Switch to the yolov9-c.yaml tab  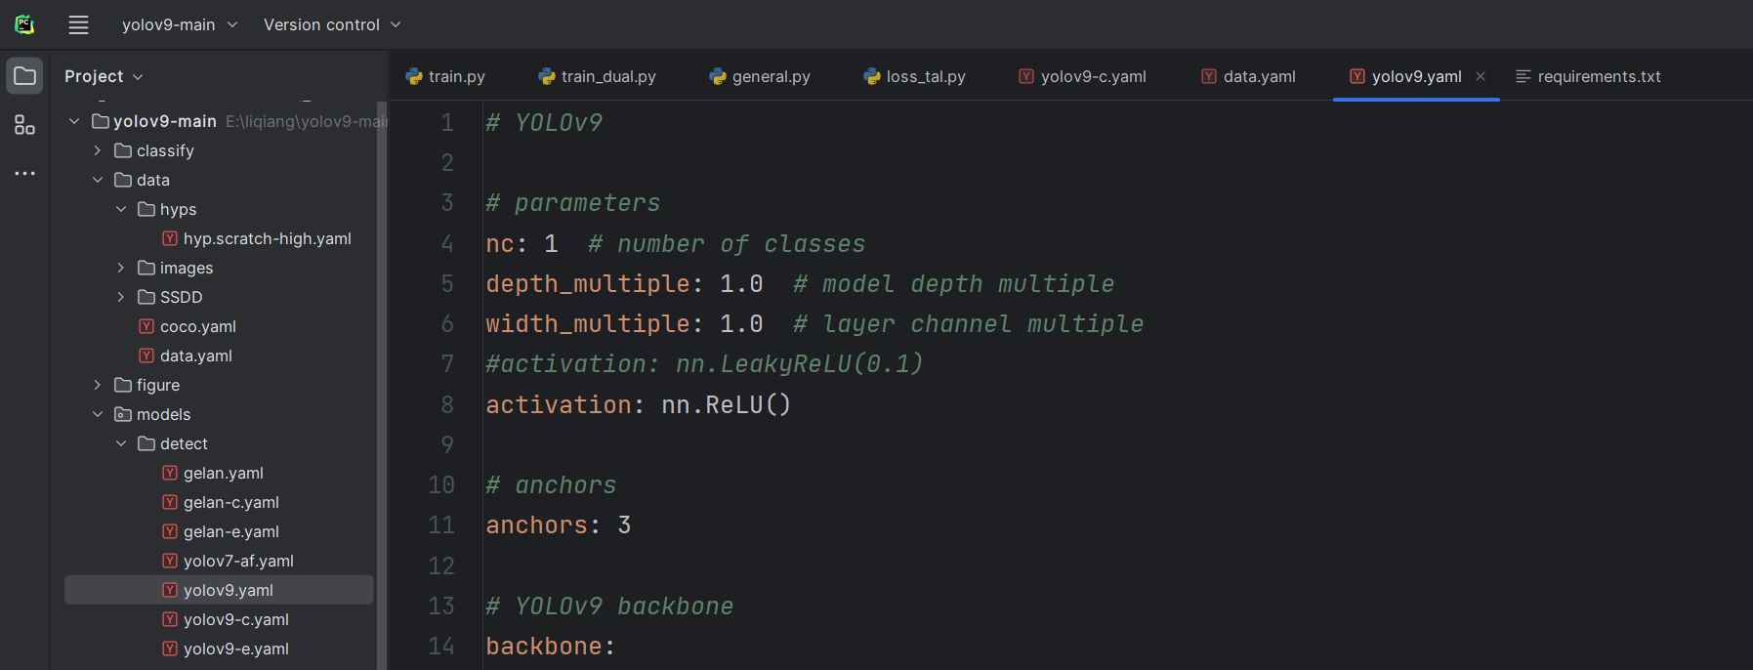[1082, 76]
